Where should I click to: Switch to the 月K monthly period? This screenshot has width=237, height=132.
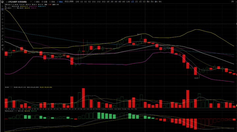[x=152, y=2]
